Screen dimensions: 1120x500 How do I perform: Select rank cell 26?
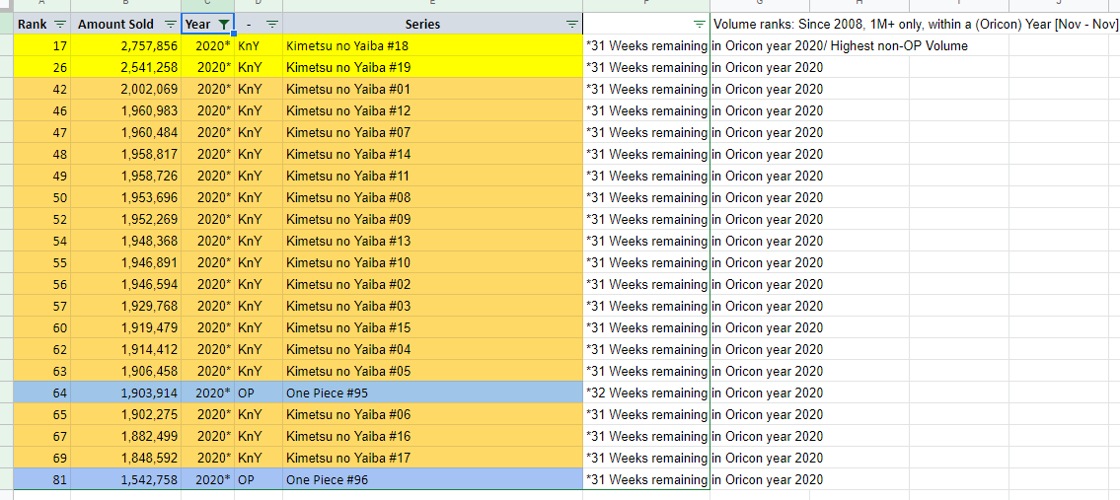[x=42, y=68]
